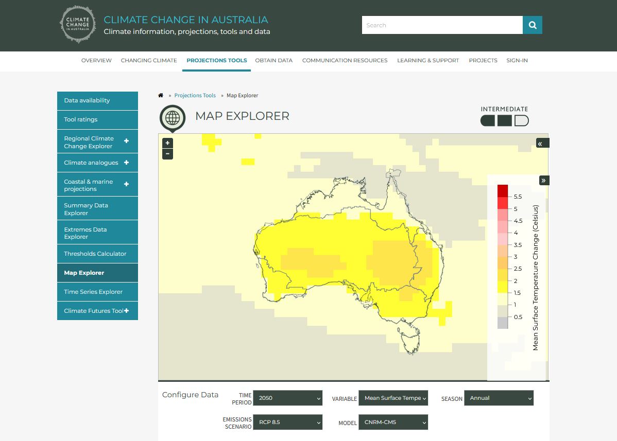Open the Emissions Scenario dropdown
Viewport: 617px width, 441px height.
tap(287, 422)
